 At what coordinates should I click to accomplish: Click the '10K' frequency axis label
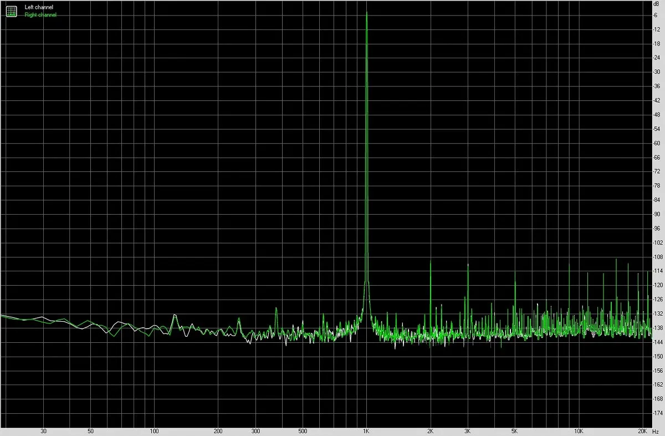click(579, 431)
